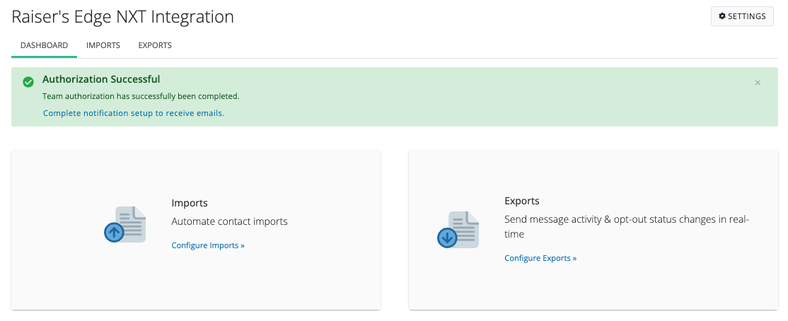This screenshot has width=788, height=321.
Task: Switch to the Dashboard tab
Action: (44, 45)
